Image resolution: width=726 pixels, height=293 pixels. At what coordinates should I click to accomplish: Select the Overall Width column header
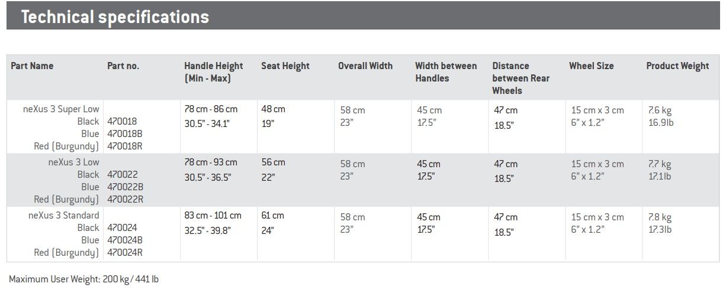(365, 66)
